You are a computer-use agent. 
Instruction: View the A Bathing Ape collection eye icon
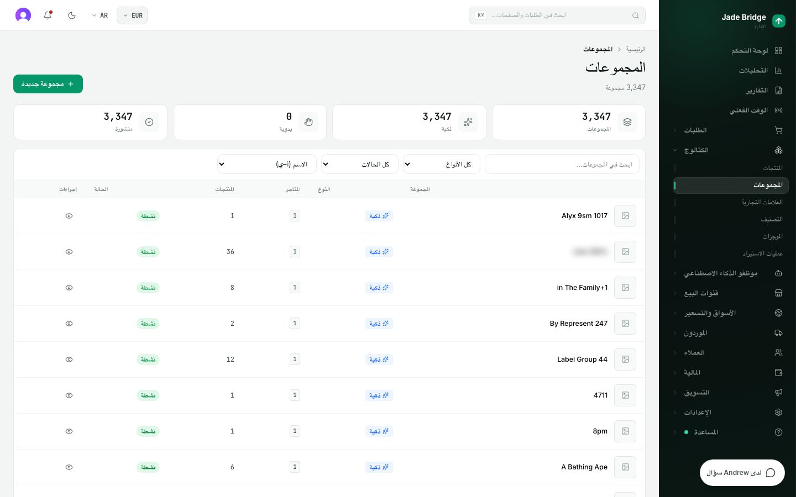(x=69, y=467)
